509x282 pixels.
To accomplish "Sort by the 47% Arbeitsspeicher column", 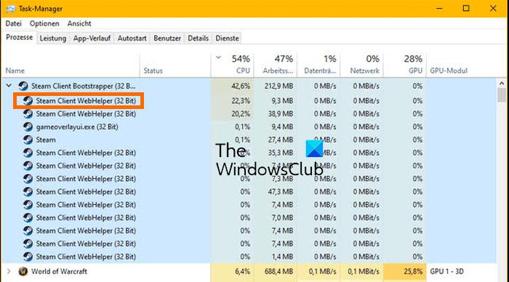I will pyautogui.click(x=276, y=65).
